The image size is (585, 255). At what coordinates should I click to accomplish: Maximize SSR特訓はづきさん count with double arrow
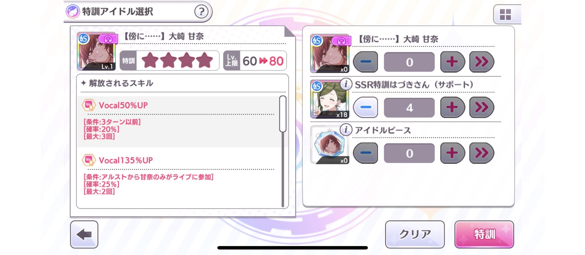(482, 107)
